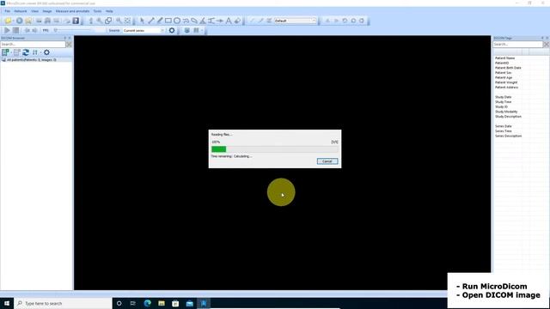Click the refresh arrows icon in DICOM browser

26,52
